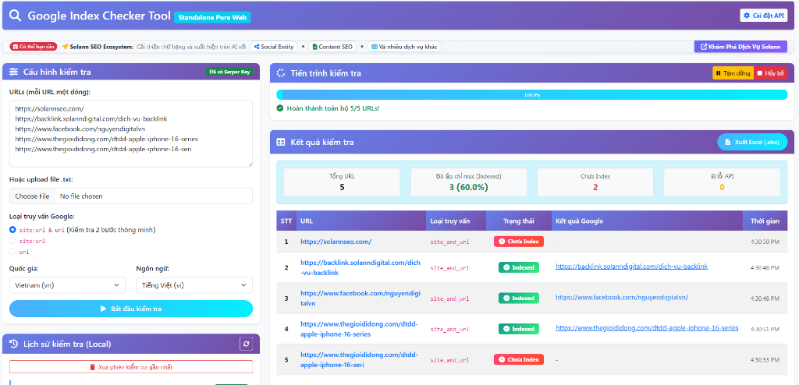Open the Content SEO service link
The width and height of the screenshot is (799, 385).
click(332, 47)
